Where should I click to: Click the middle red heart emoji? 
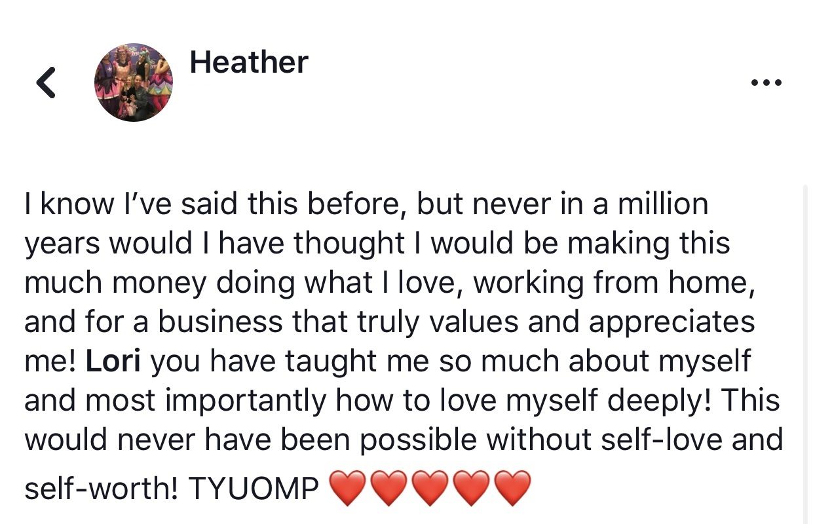click(x=430, y=489)
